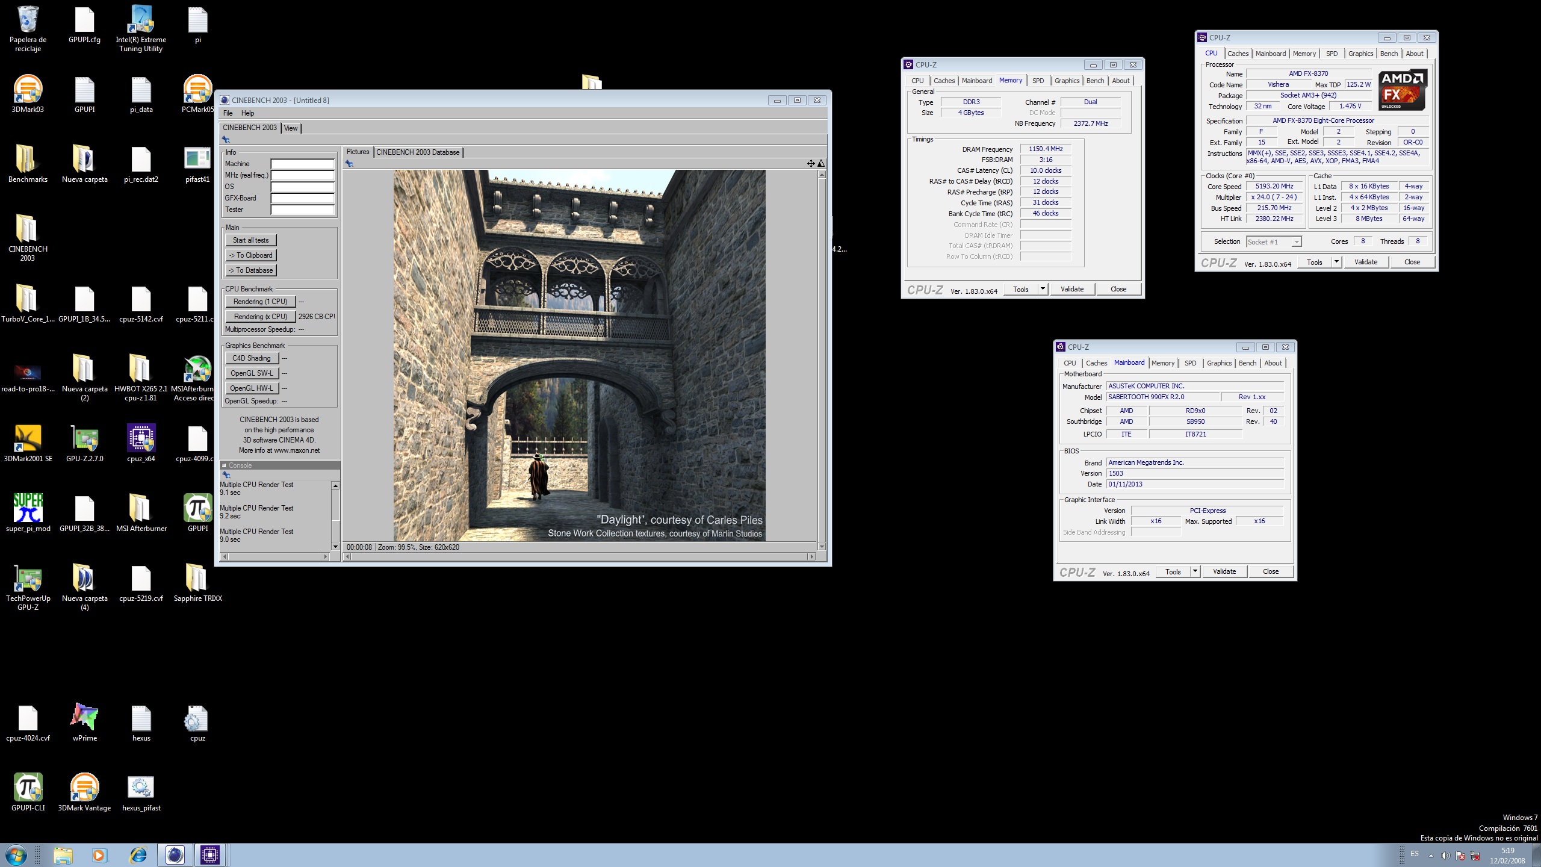Open the 3DMark03 desktop shortcut
1541x867 pixels.
coord(28,94)
